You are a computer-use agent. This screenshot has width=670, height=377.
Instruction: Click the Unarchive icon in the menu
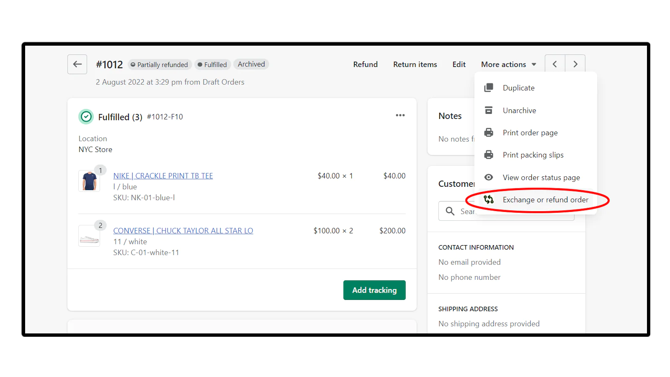(489, 110)
